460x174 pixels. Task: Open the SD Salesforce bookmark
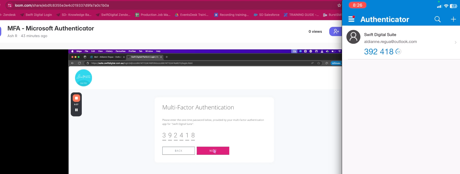267,15
